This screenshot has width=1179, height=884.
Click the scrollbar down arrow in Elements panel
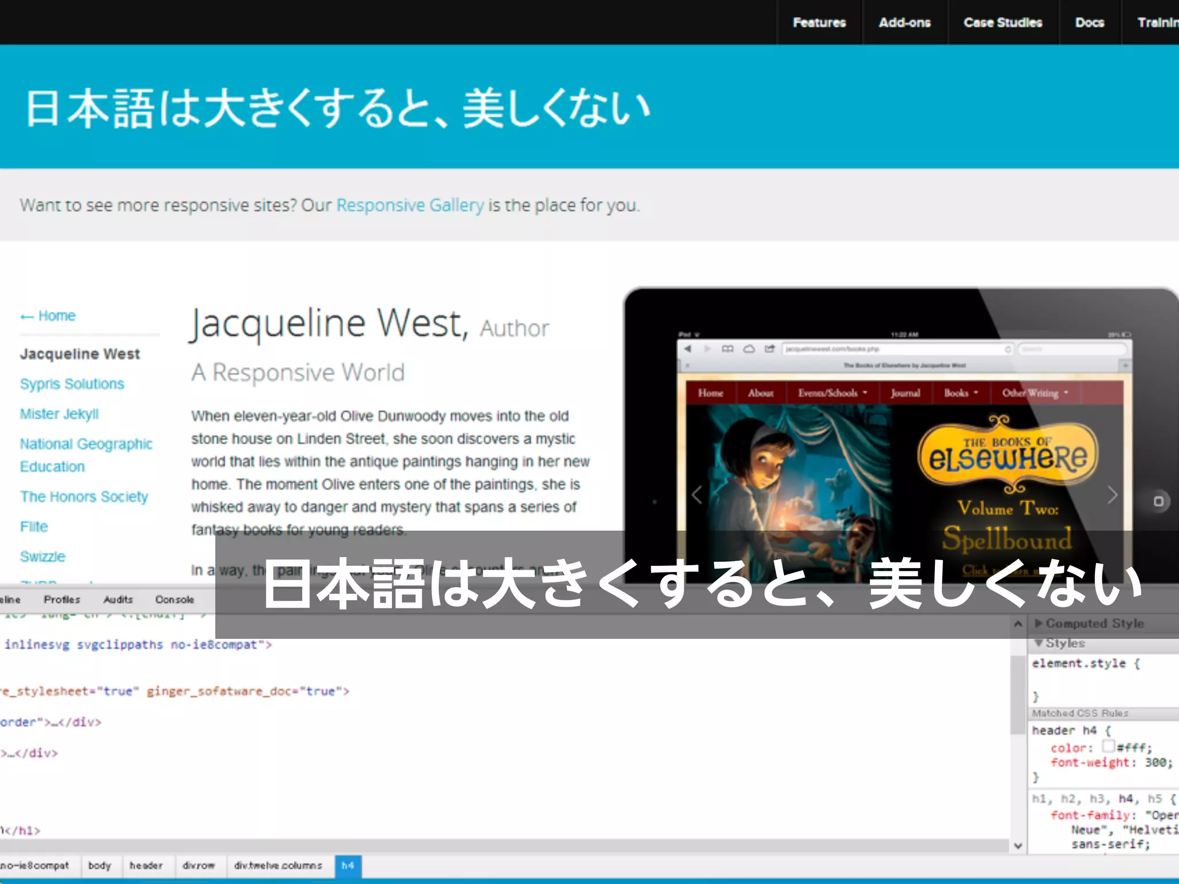tap(1018, 845)
